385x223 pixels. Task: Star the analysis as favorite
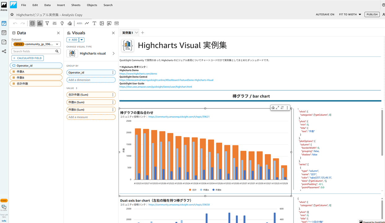[12, 15]
